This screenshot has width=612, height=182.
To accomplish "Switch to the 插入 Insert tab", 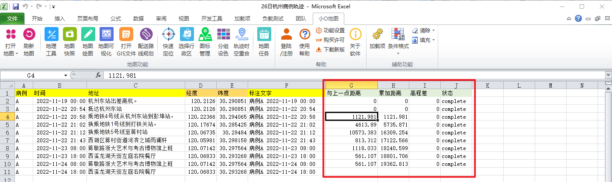I will (x=60, y=19).
